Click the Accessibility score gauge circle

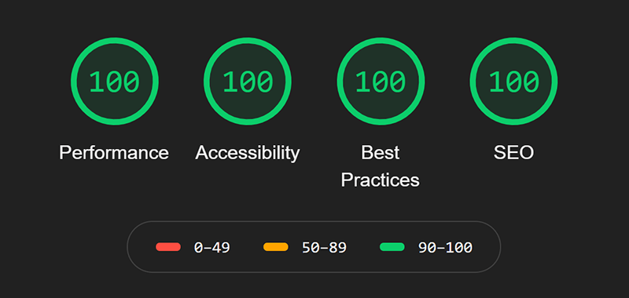pyautogui.click(x=248, y=82)
